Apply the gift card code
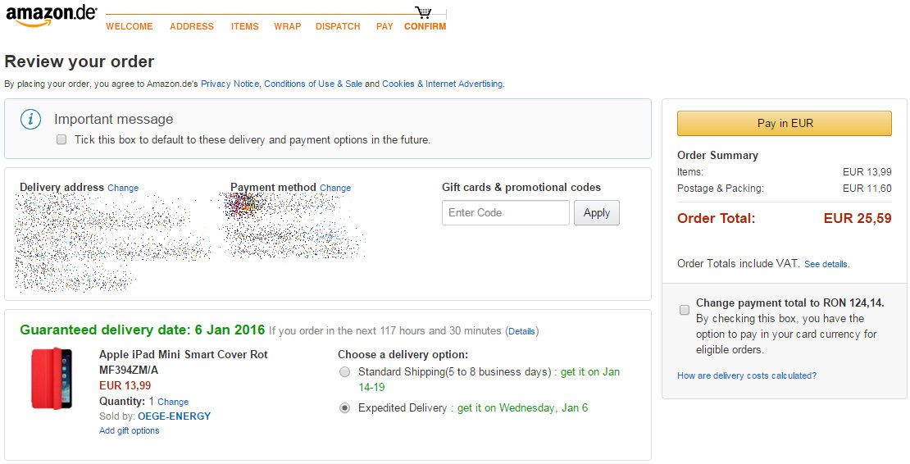This screenshot has width=910, height=464. click(597, 213)
